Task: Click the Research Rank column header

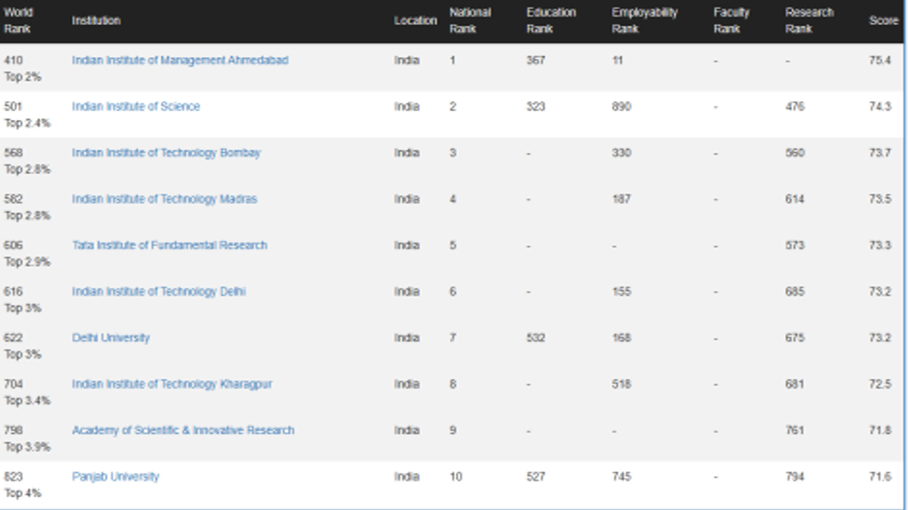Action: click(810, 21)
